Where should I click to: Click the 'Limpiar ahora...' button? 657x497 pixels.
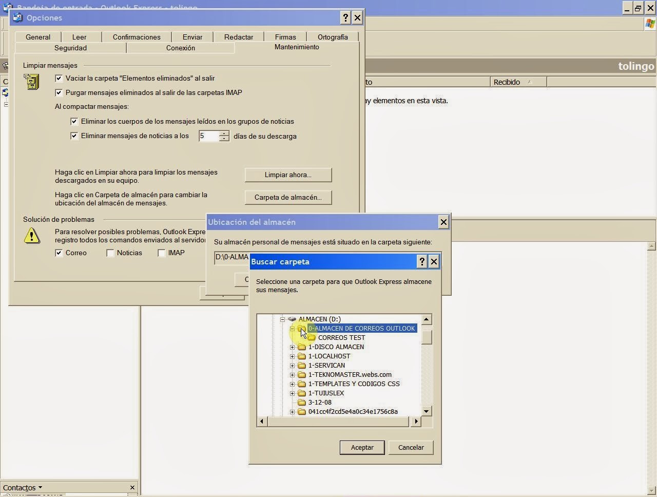click(x=288, y=175)
